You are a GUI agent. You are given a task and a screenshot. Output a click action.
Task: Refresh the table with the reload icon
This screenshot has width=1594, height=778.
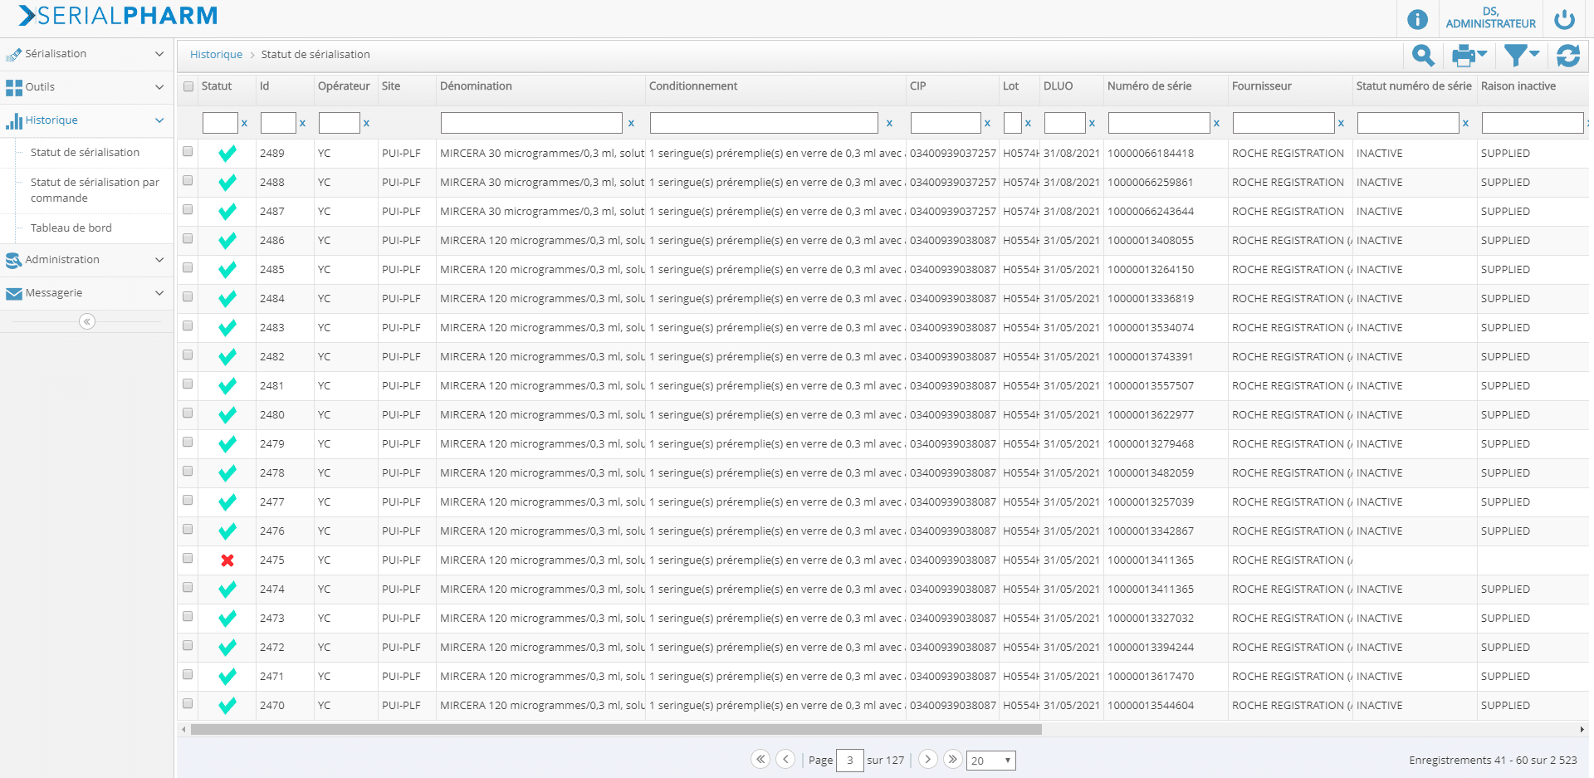(x=1567, y=56)
